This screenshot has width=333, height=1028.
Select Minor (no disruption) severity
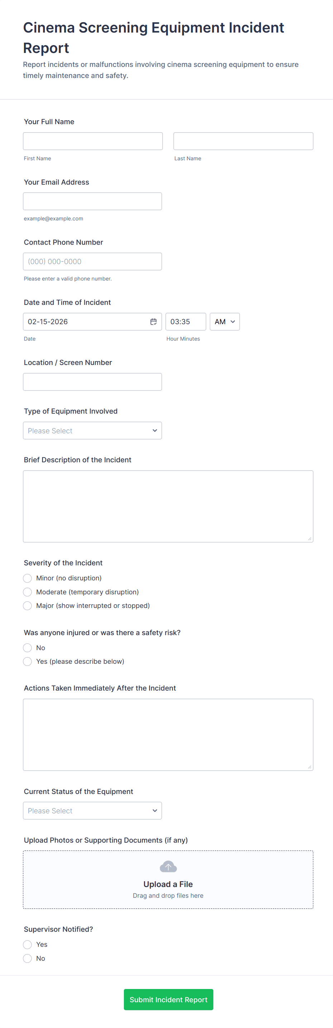pos(28,578)
